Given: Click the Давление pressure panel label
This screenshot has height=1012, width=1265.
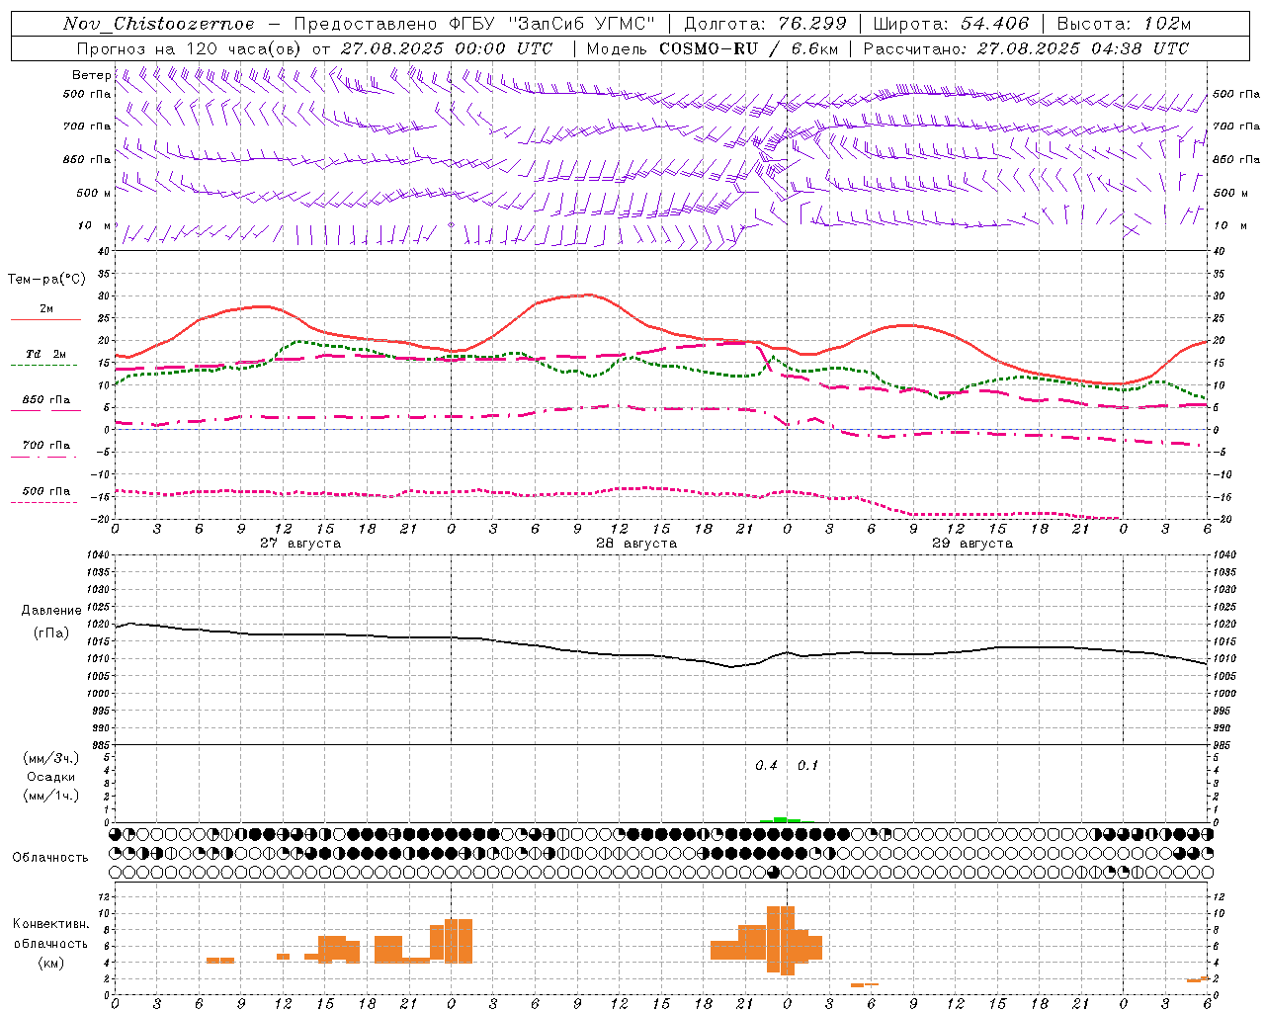Looking at the screenshot, I should pos(51,611).
